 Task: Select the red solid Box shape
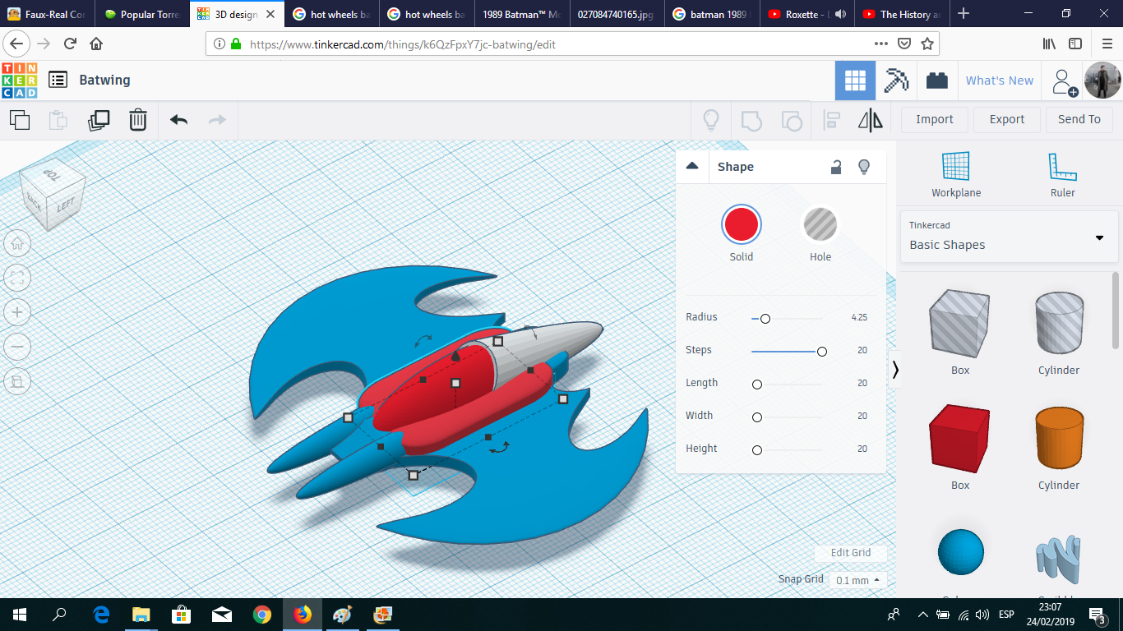click(x=959, y=438)
